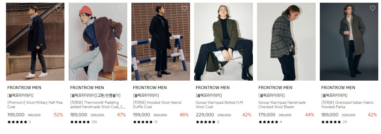This screenshot has width=381, height=134.
Task: Like the Oversized Italian Fabric Hooded Parka
Action: tap(373, 8)
